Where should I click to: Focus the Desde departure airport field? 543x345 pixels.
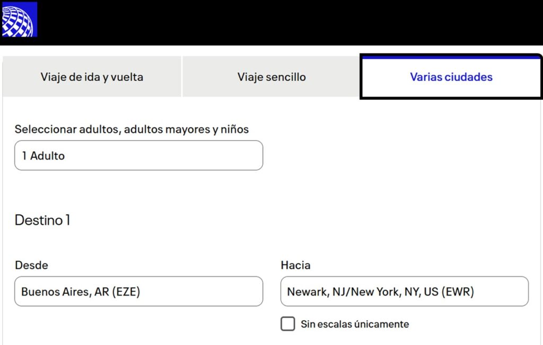point(138,291)
